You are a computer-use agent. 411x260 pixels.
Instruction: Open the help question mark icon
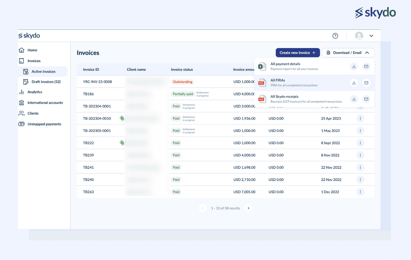coord(335,36)
